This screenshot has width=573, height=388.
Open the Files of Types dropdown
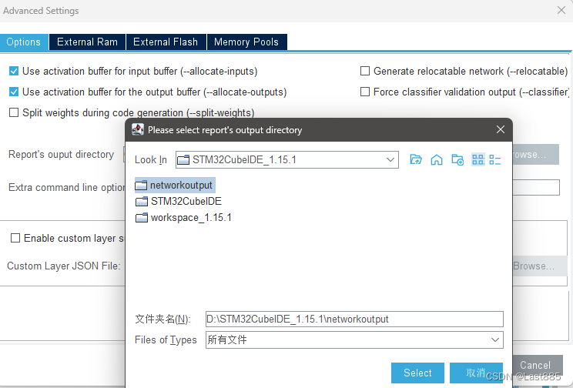[494, 339]
